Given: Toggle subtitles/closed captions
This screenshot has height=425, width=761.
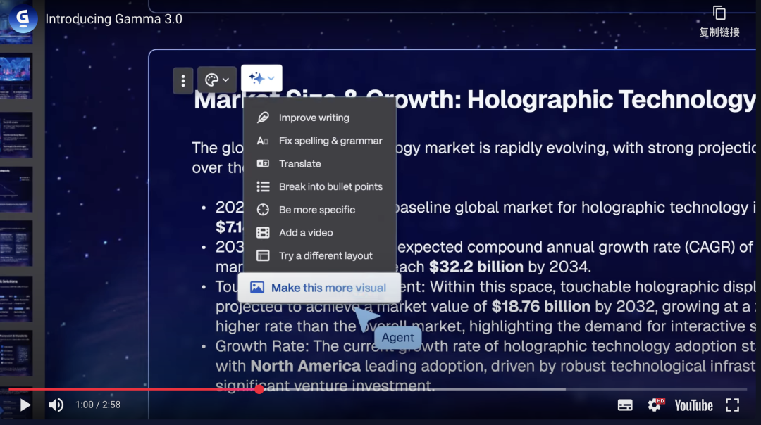Looking at the screenshot, I should pos(625,405).
